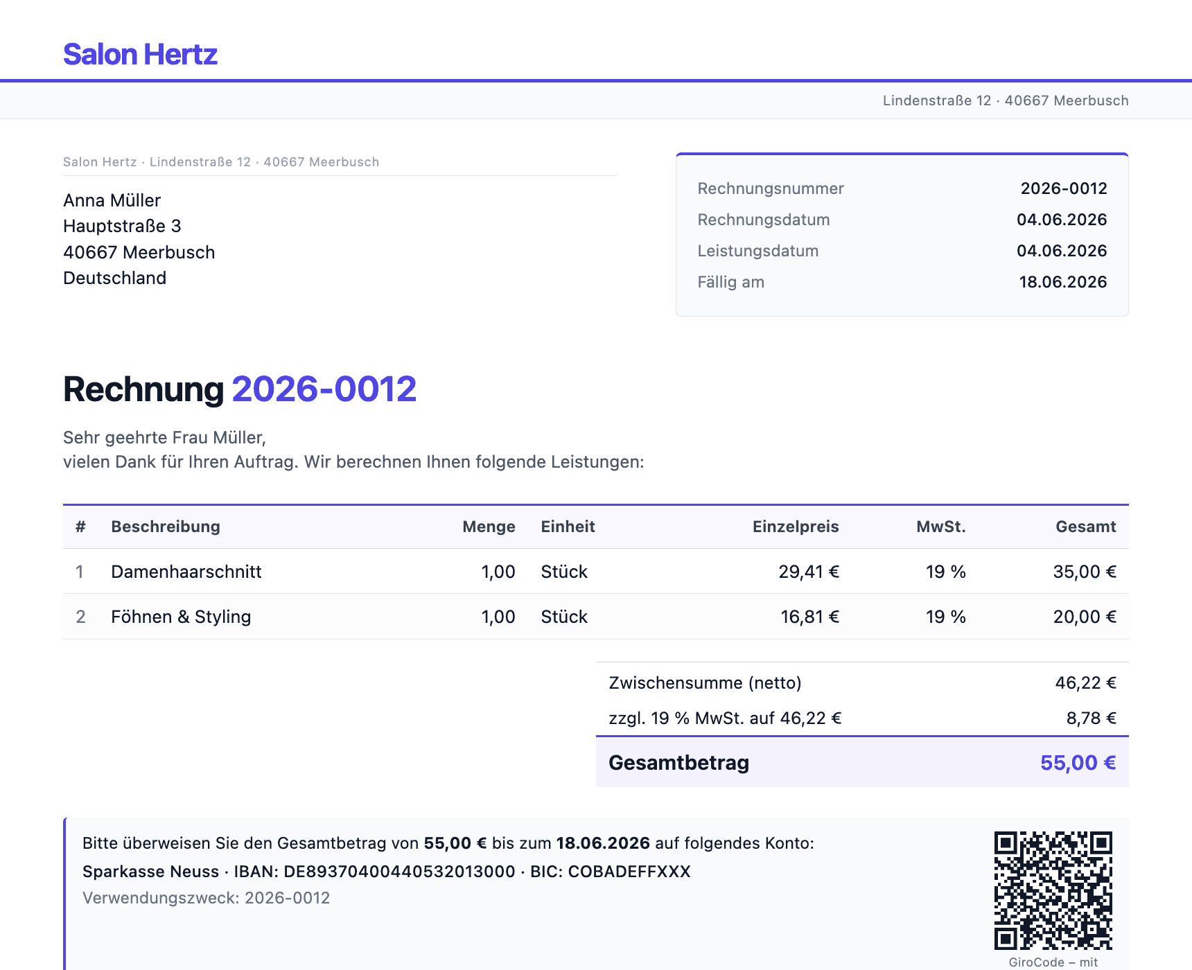The height and width of the screenshot is (970, 1192).
Task: Click Stück in the Föhnen & Styling row
Action: pos(564,617)
